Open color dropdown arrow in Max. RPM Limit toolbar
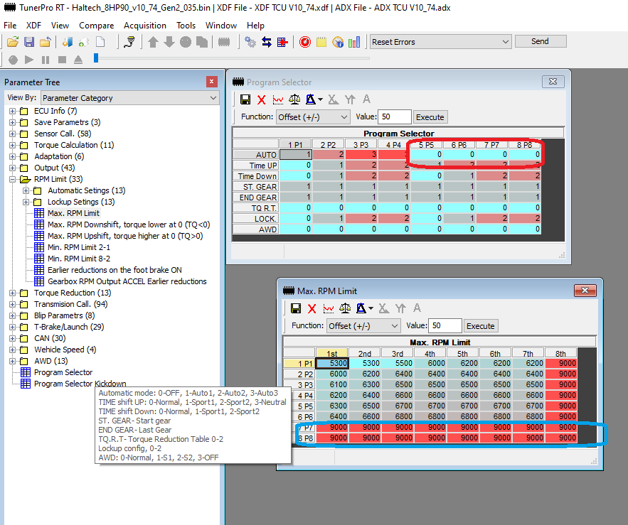Screen dimensions: 628x525 tap(371, 308)
